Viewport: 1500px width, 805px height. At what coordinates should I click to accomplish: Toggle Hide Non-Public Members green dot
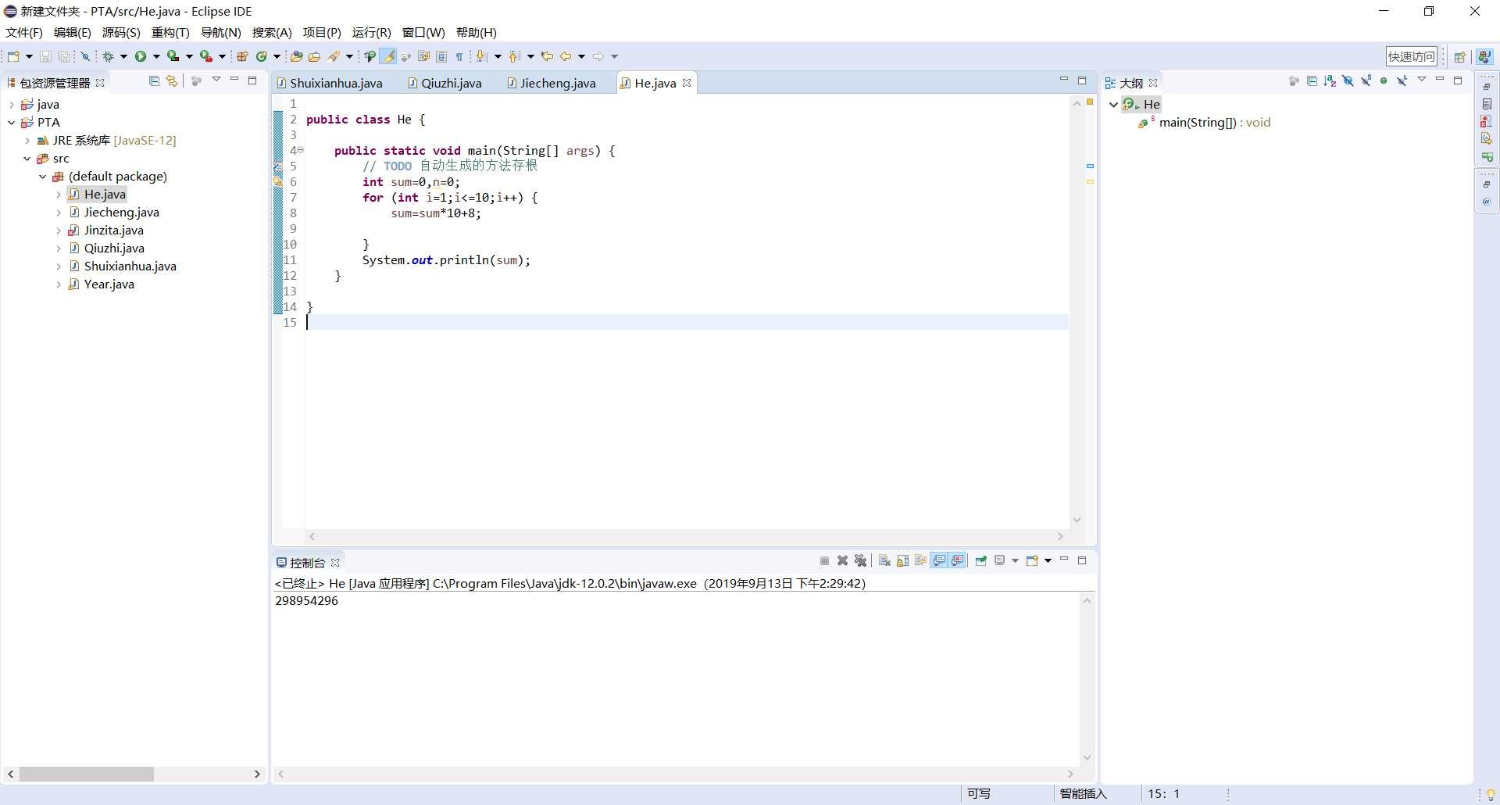(x=1384, y=80)
